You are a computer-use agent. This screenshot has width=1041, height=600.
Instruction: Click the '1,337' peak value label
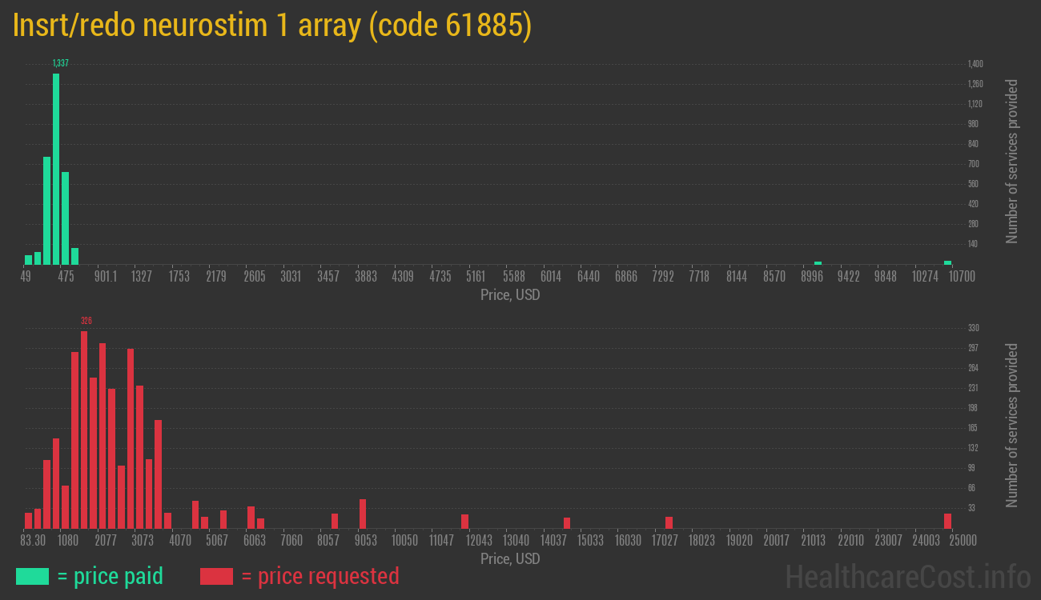point(60,63)
